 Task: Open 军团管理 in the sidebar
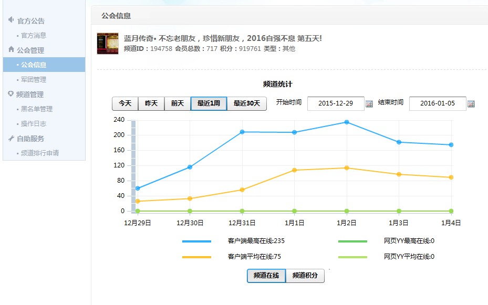[x=34, y=80]
